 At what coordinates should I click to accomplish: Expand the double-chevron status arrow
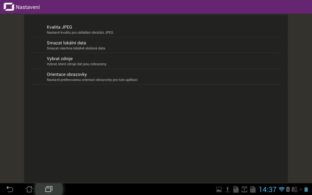click(x=300, y=190)
